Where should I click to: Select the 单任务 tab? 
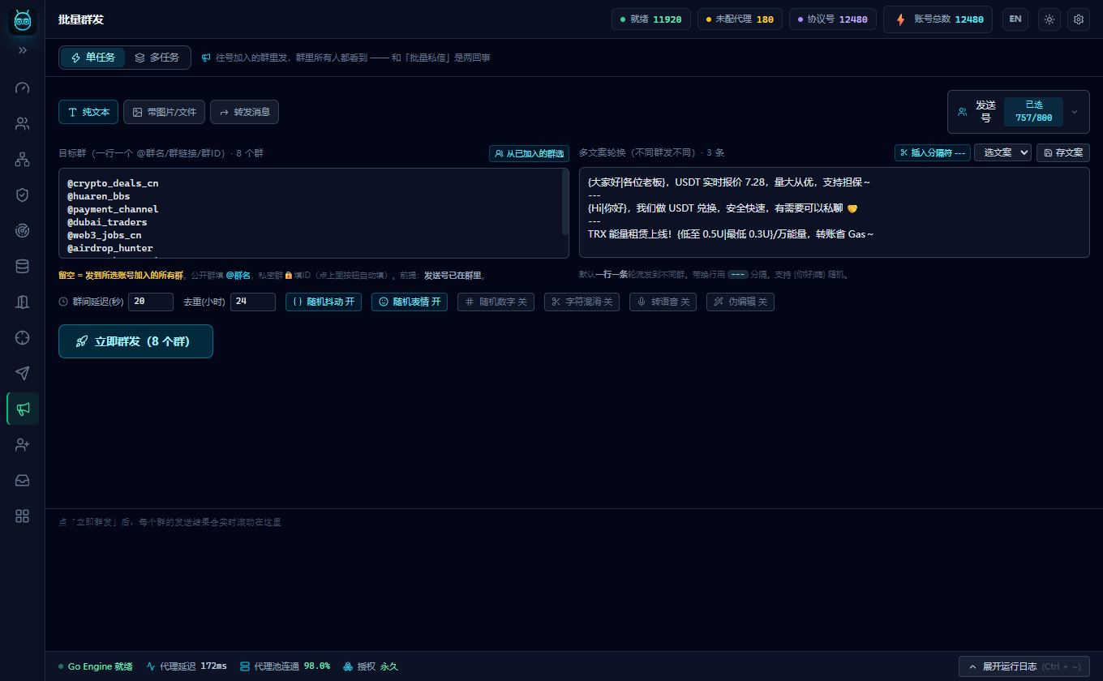point(93,58)
